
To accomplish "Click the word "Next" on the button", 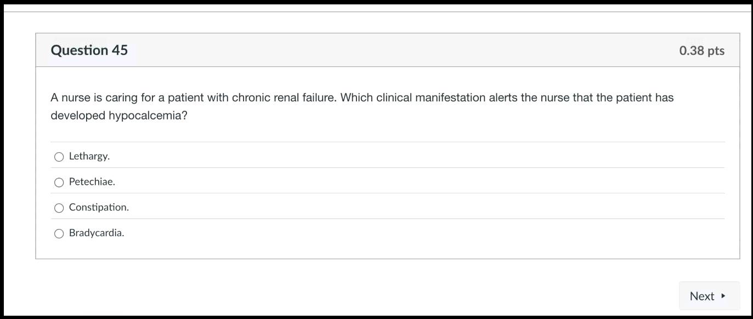I will click(x=701, y=296).
